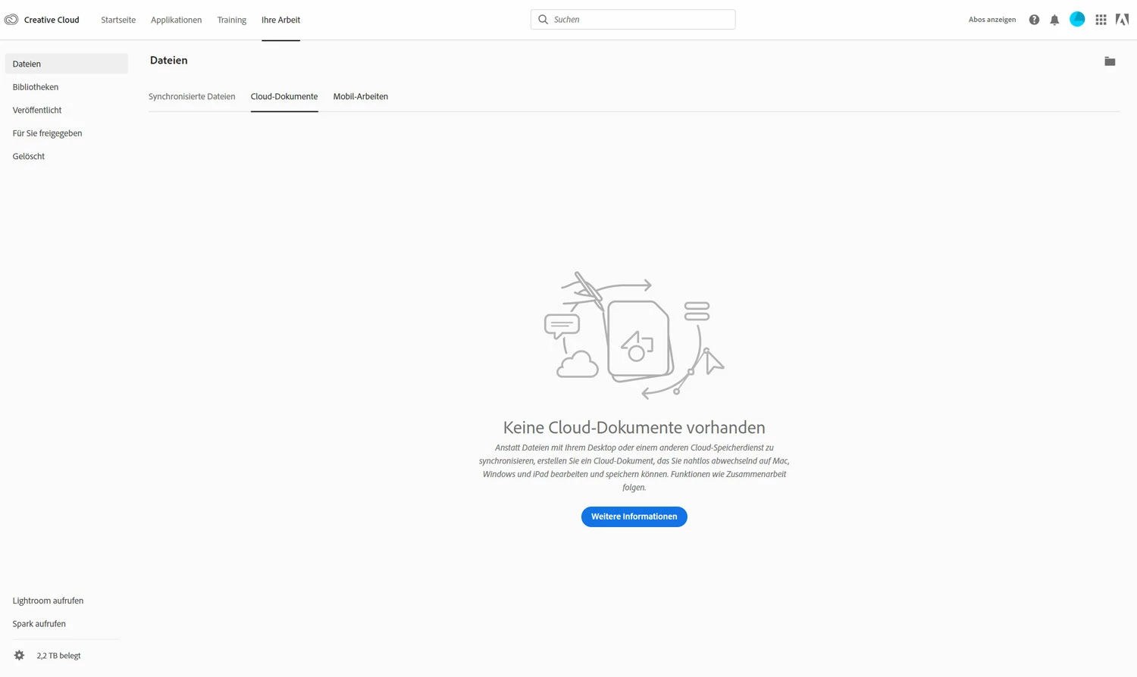
Task: Switch to Mobil-Arbeiten tab
Action: click(x=361, y=96)
